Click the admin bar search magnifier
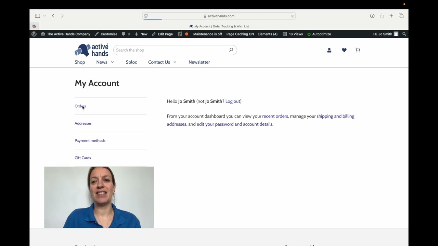The image size is (438, 246). [x=404, y=34]
